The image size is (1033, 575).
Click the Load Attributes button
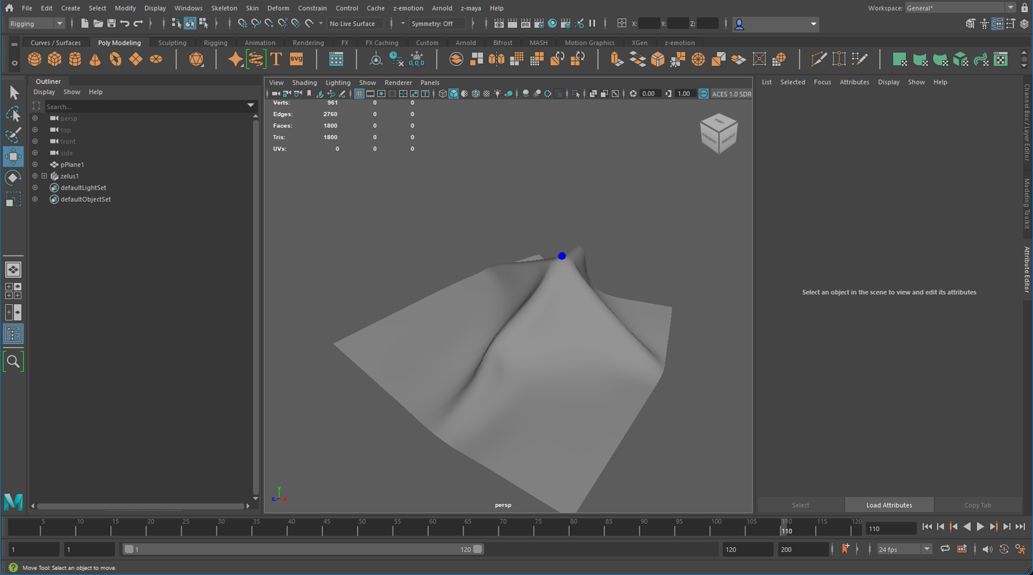(889, 505)
